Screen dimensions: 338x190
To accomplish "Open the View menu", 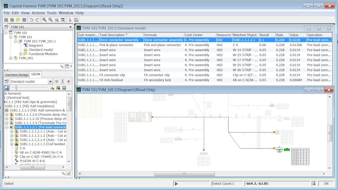I will 25,13.
